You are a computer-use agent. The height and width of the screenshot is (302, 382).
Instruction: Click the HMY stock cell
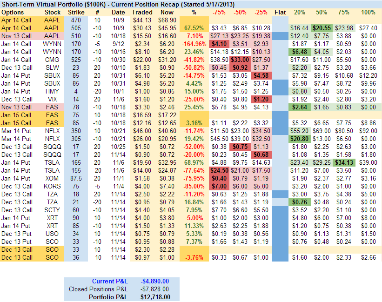(x=53, y=91)
